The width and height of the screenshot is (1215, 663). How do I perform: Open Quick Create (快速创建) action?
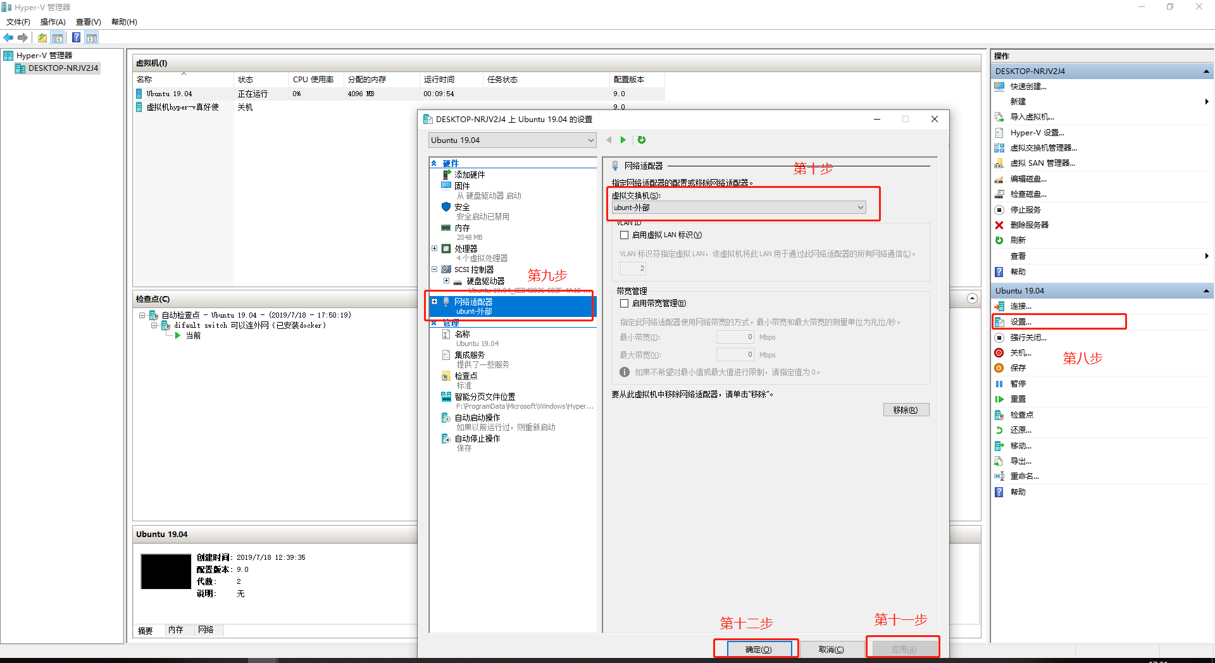point(1028,87)
